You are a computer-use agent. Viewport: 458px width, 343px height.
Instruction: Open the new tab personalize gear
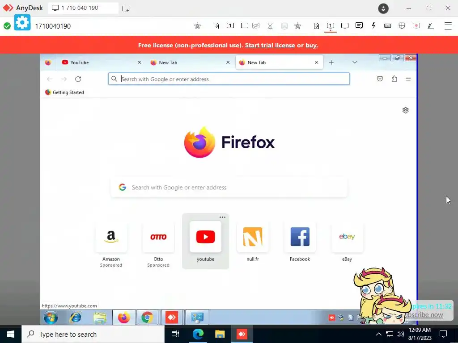point(405,110)
